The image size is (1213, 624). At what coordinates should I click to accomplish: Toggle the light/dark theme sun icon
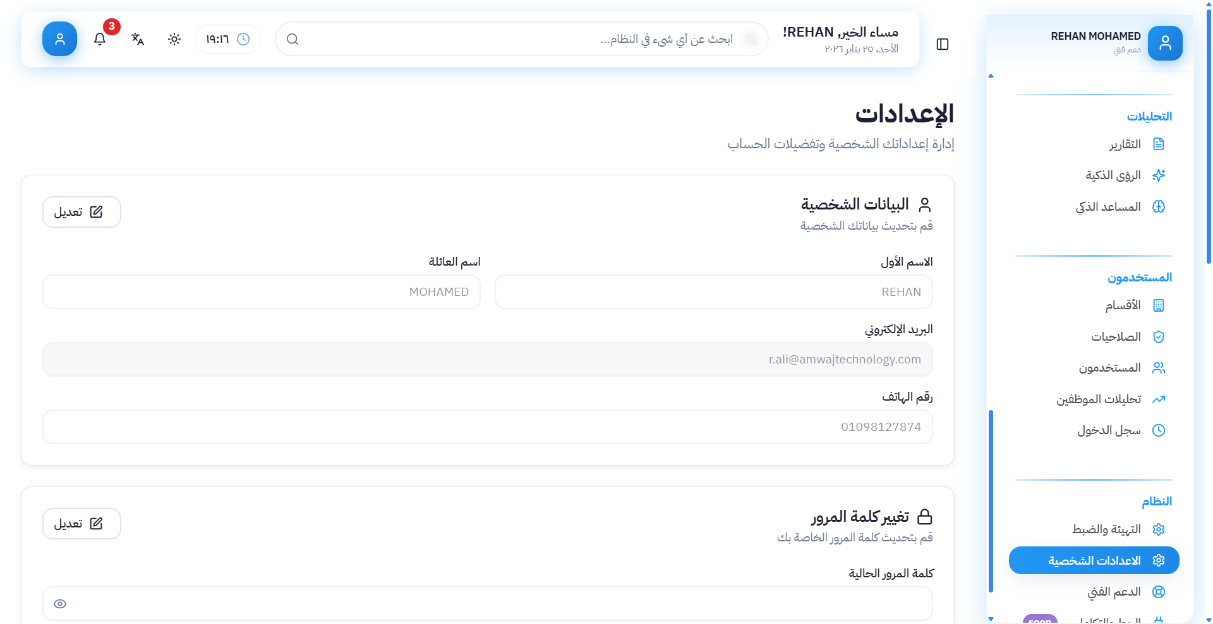coord(174,39)
